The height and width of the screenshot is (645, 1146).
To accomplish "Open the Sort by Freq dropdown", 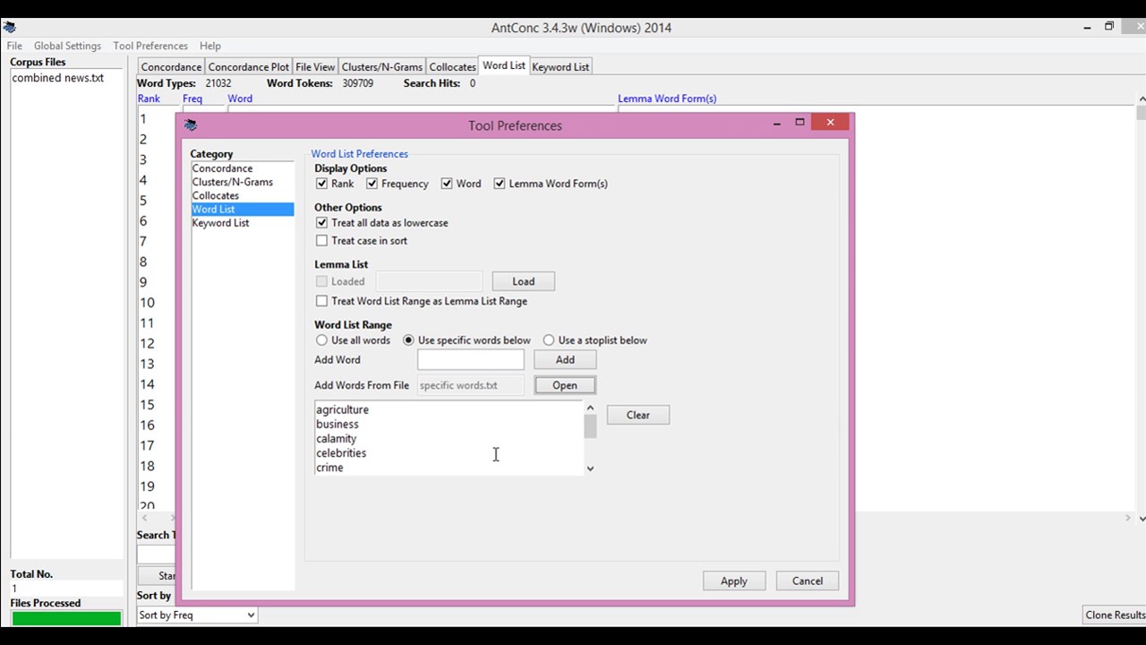I will point(197,615).
